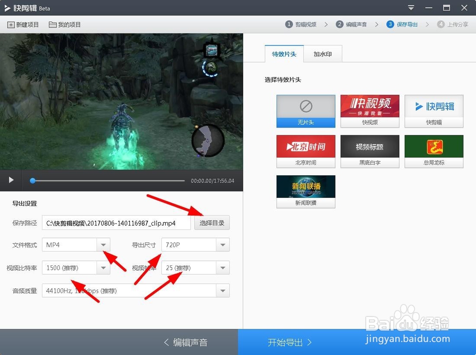This screenshot has width=476, height=355.
Task: Choose the 快视频 intro thumbnail
Action: (x=370, y=111)
